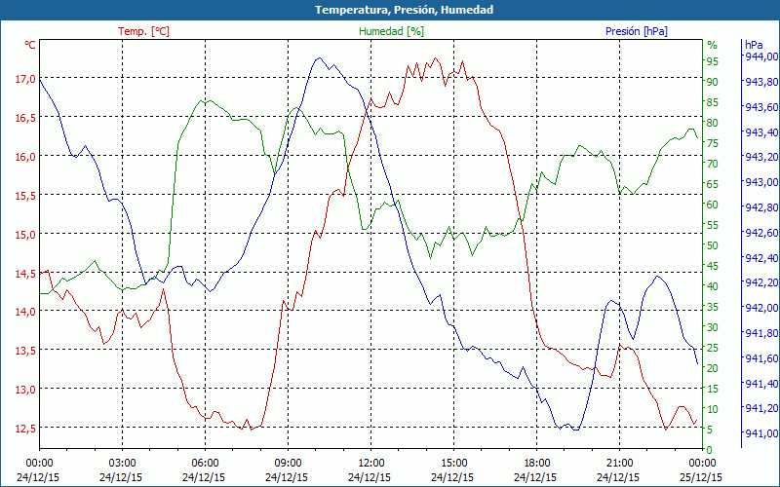Click the '941,20' pressure axis value
The image size is (780, 487).
[x=761, y=408]
